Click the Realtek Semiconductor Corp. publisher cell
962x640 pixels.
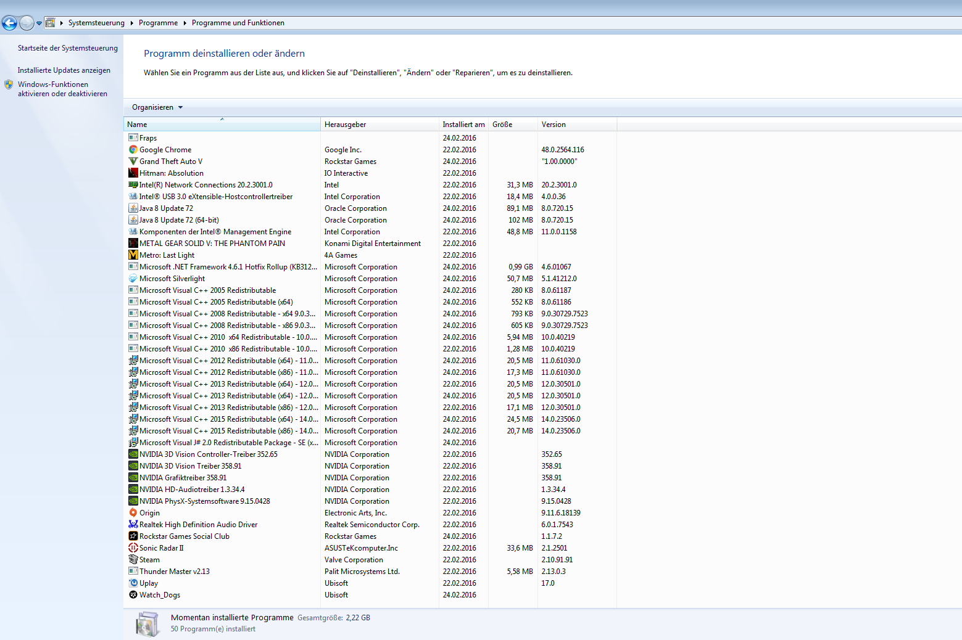(x=372, y=525)
